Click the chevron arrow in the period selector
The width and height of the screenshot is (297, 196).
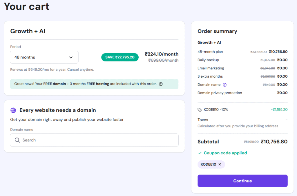tap(71, 57)
